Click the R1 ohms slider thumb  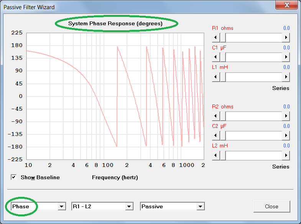(223, 38)
